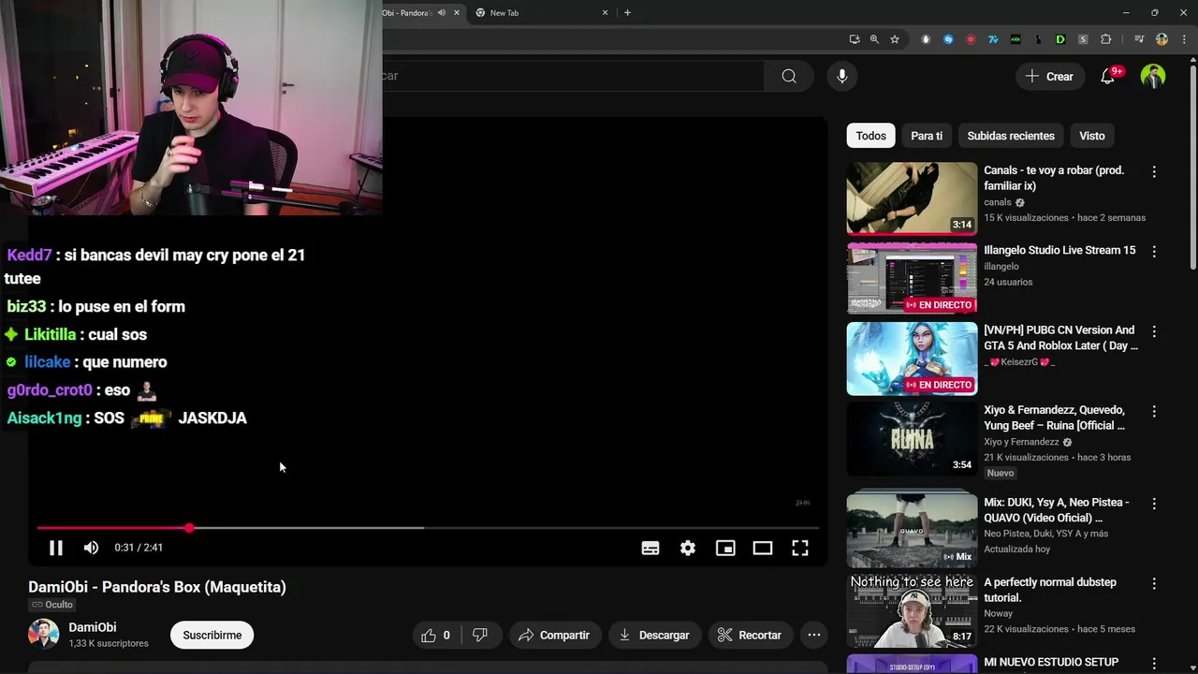This screenshot has width=1198, height=674.
Task: Open options for Illangelo Studio stream
Action: click(x=1154, y=252)
